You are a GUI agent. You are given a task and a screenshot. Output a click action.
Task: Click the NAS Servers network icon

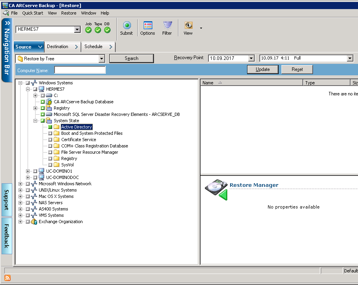coord(34,203)
